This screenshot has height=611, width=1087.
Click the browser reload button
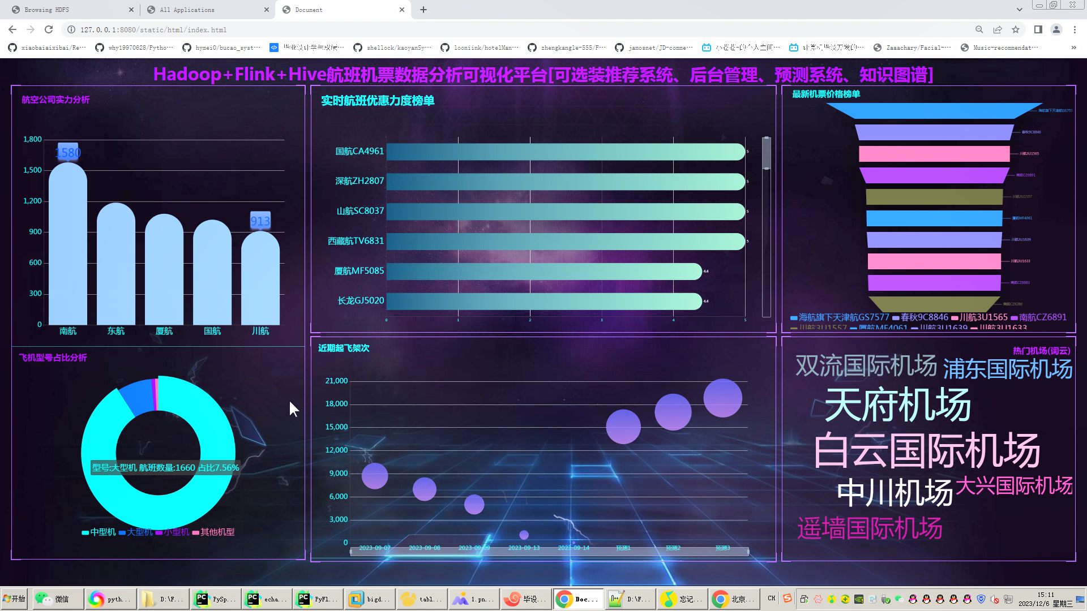click(x=49, y=29)
